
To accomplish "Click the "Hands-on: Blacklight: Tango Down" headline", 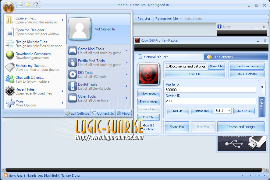I will coord(54,175).
